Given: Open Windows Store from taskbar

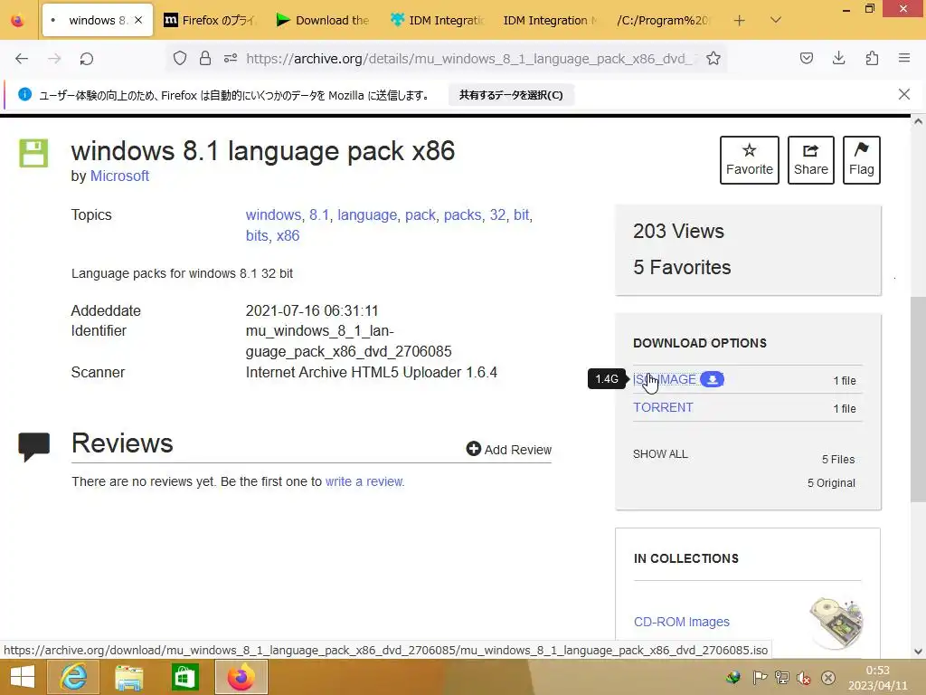Looking at the screenshot, I should pyautogui.click(x=184, y=677).
